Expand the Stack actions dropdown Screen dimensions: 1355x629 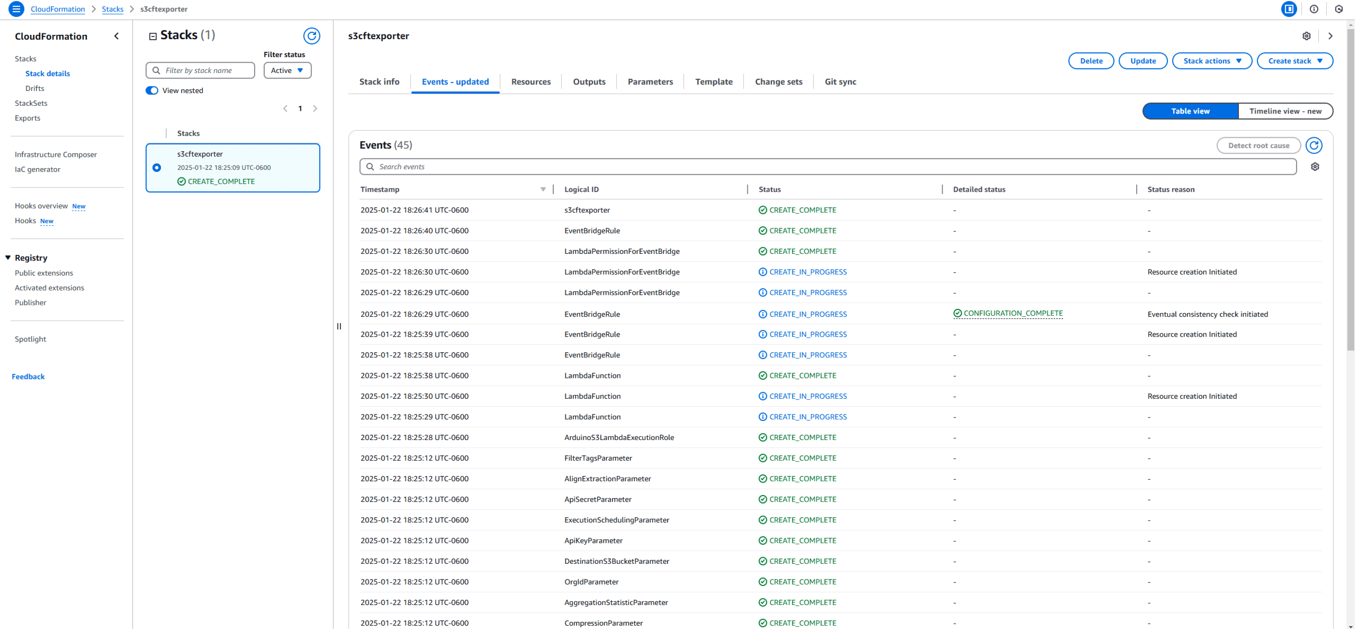coord(1211,61)
